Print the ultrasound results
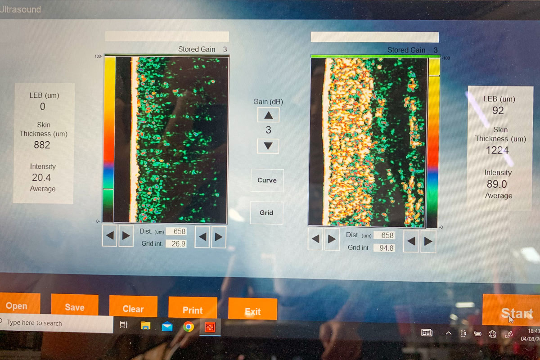Viewport: 540px width, 360px height. click(193, 309)
